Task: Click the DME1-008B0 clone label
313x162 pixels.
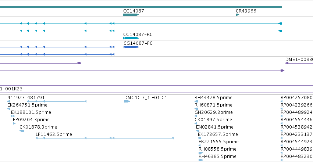Action: click(x=299, y=60)
